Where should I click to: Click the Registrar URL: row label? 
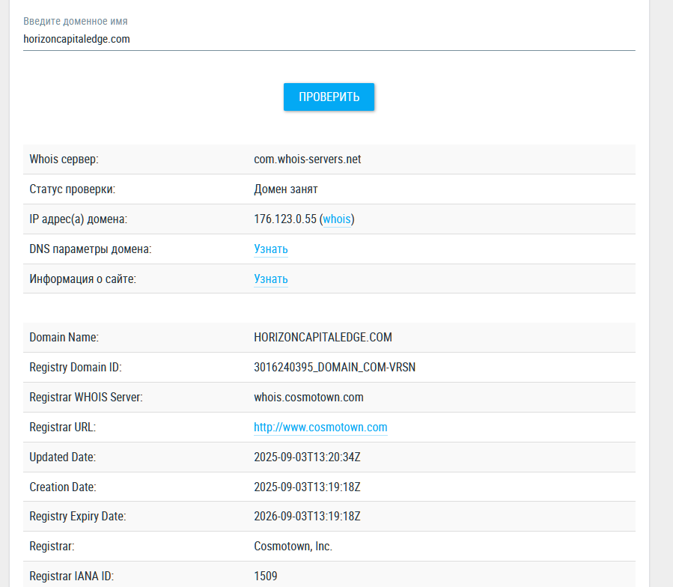(62, 428)
